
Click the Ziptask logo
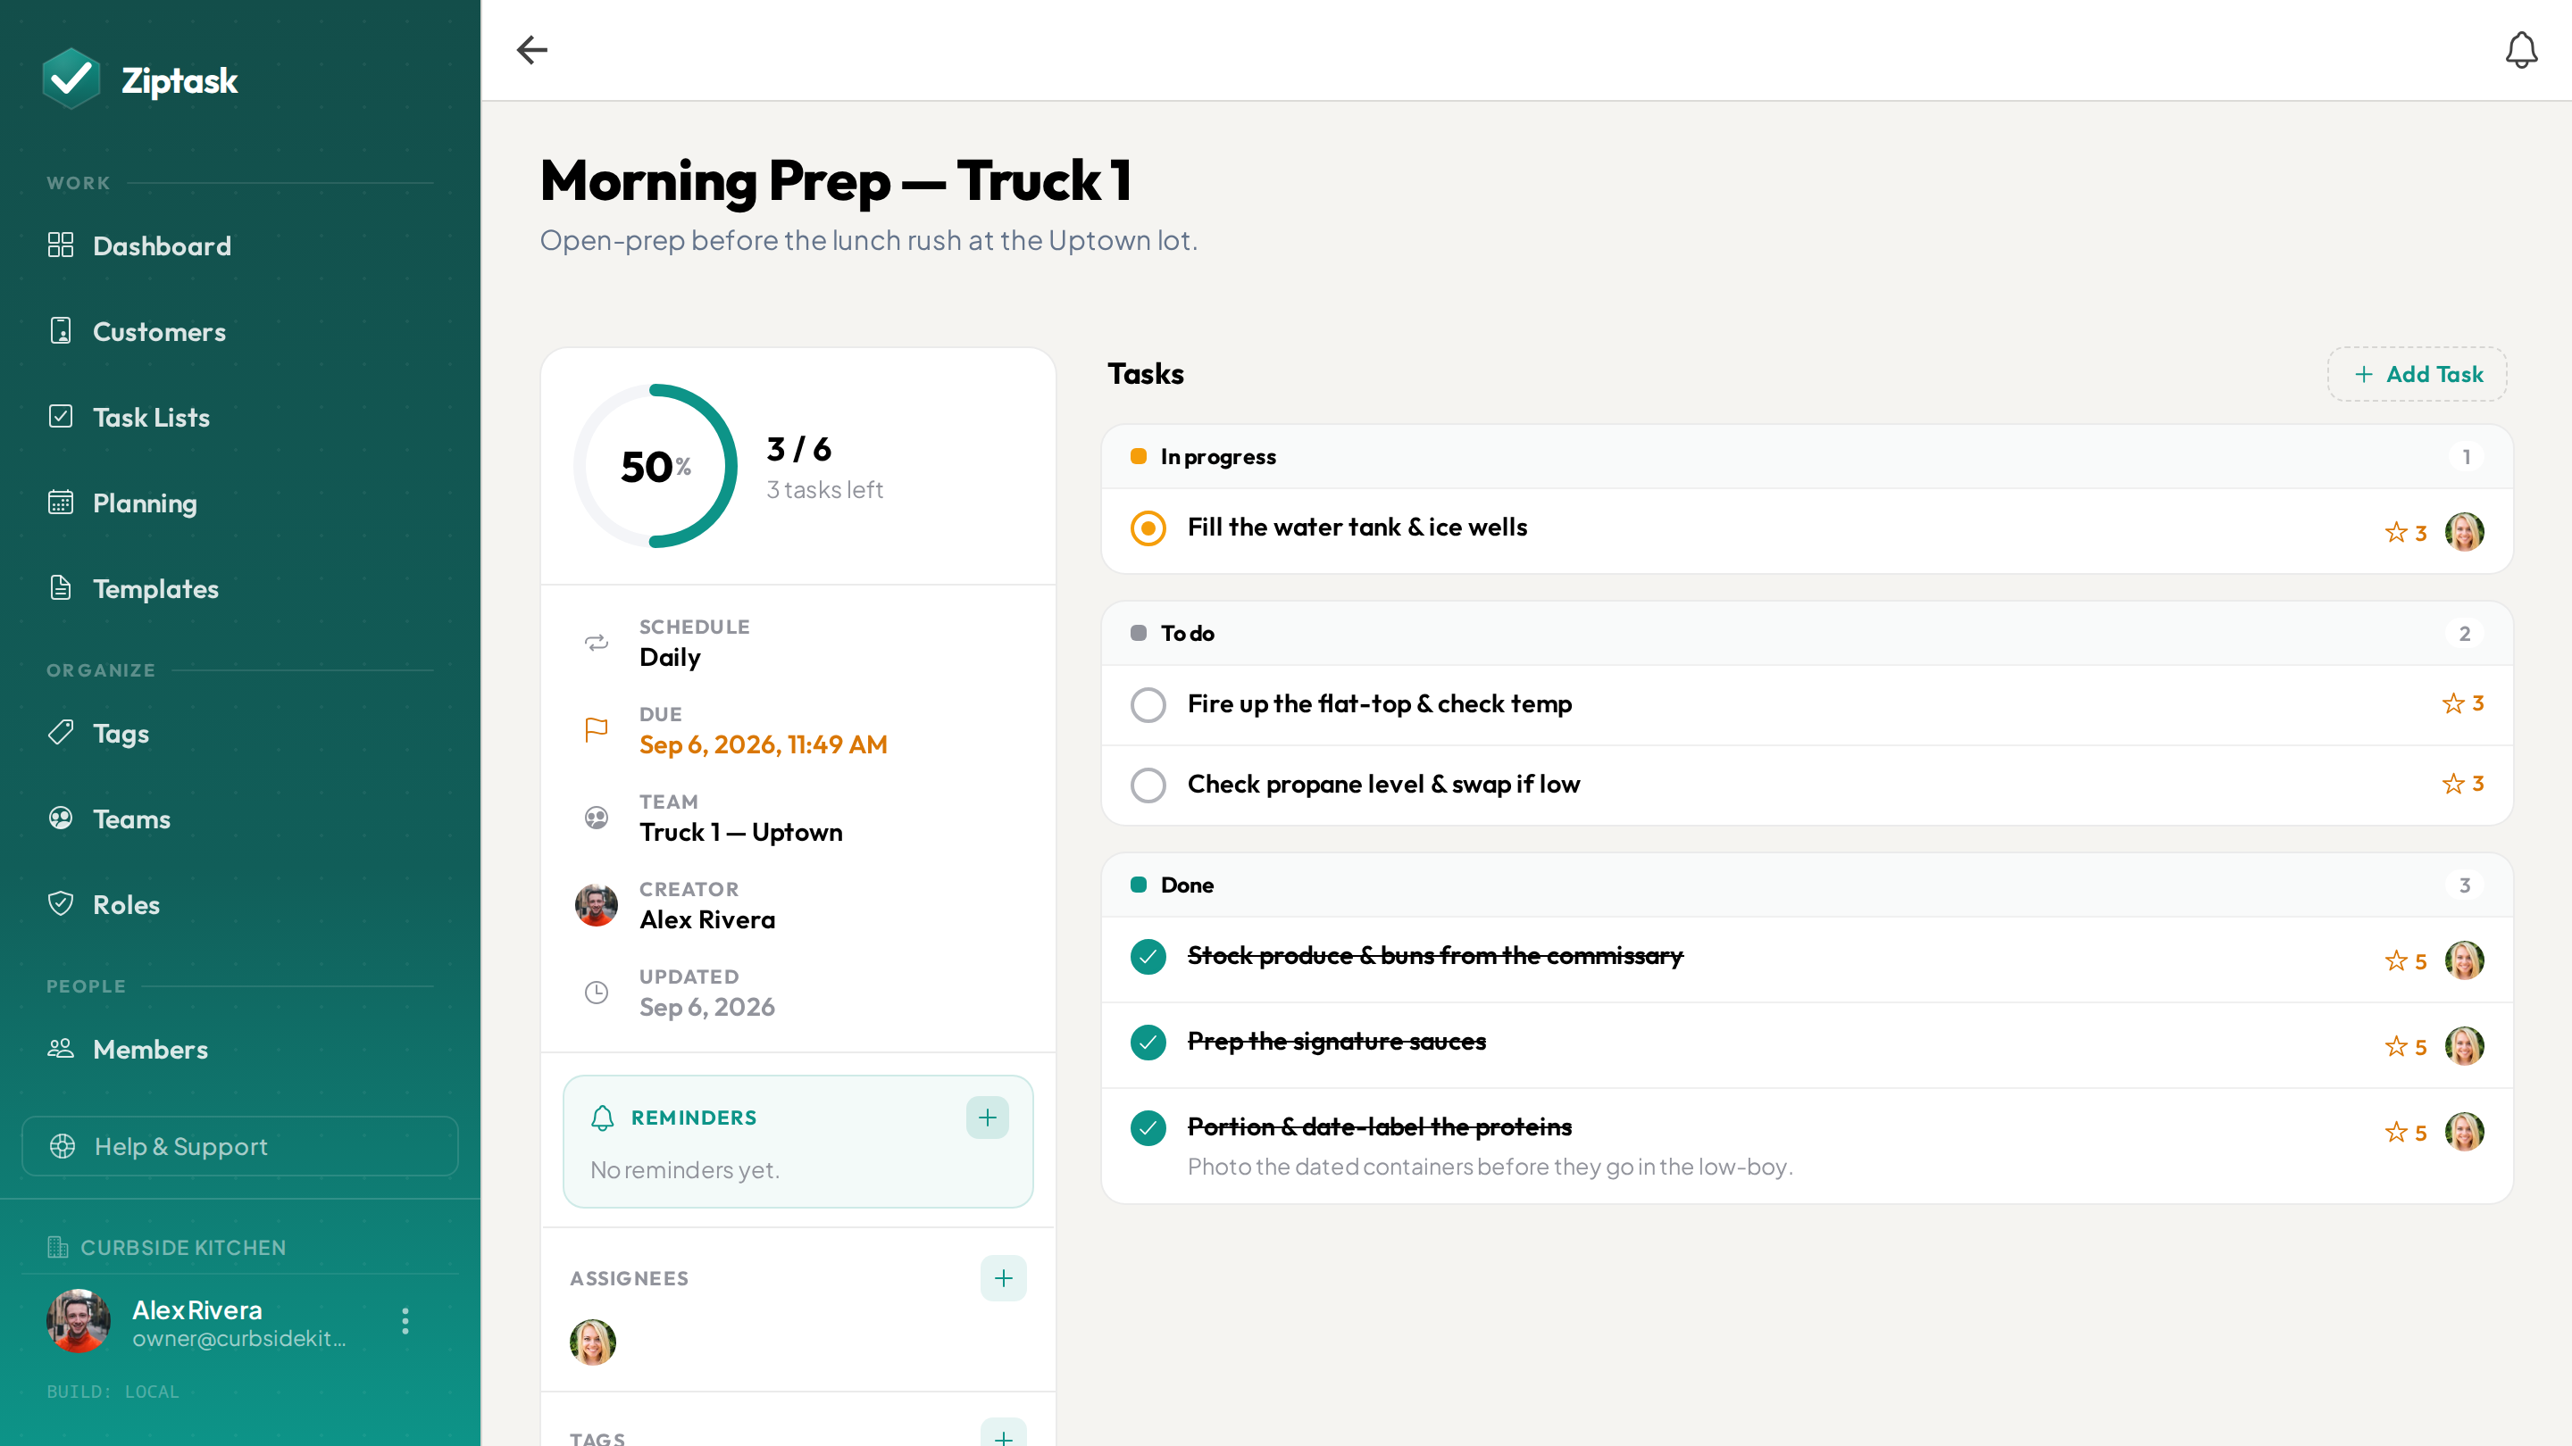[140, 79]
